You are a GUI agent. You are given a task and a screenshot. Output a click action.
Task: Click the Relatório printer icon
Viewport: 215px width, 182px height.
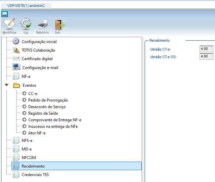pyautogui.click(x=43, y=24)
